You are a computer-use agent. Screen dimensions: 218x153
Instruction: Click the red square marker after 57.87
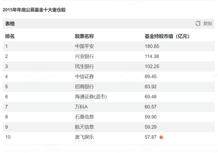point(161,137)
